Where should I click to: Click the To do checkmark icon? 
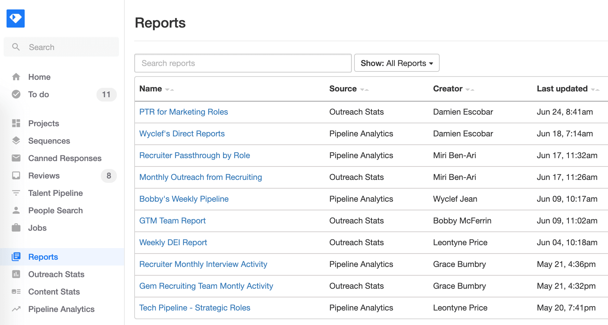coord(16,94)
